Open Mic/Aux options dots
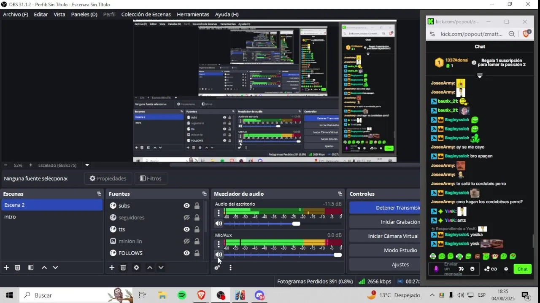The image size is (540, 303). click(219, 244)
